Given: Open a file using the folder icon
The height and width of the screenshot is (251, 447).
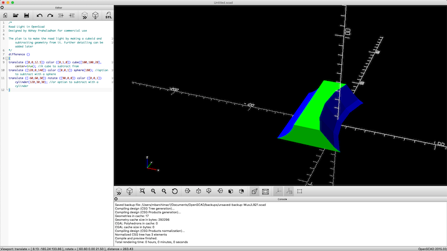Looking at the screenshot, I should (16, 16).
